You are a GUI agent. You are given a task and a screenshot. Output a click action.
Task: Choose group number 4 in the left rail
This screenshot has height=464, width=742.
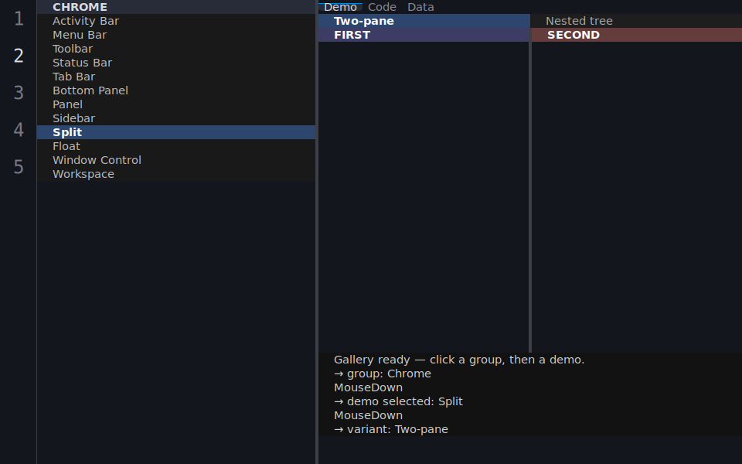coord(19,129)
